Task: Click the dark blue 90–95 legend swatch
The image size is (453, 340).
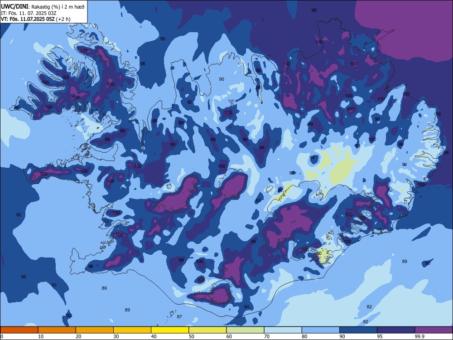Action: click(358, 330)
